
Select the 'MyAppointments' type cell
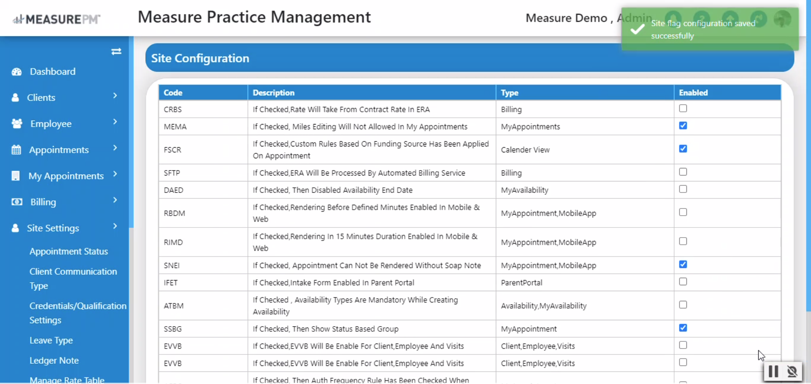(x=585, y=127)
